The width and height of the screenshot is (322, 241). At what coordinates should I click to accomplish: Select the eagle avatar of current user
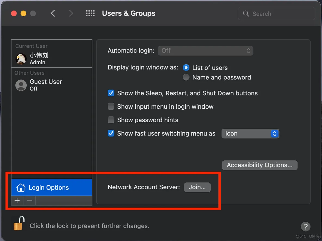[21, 59]
